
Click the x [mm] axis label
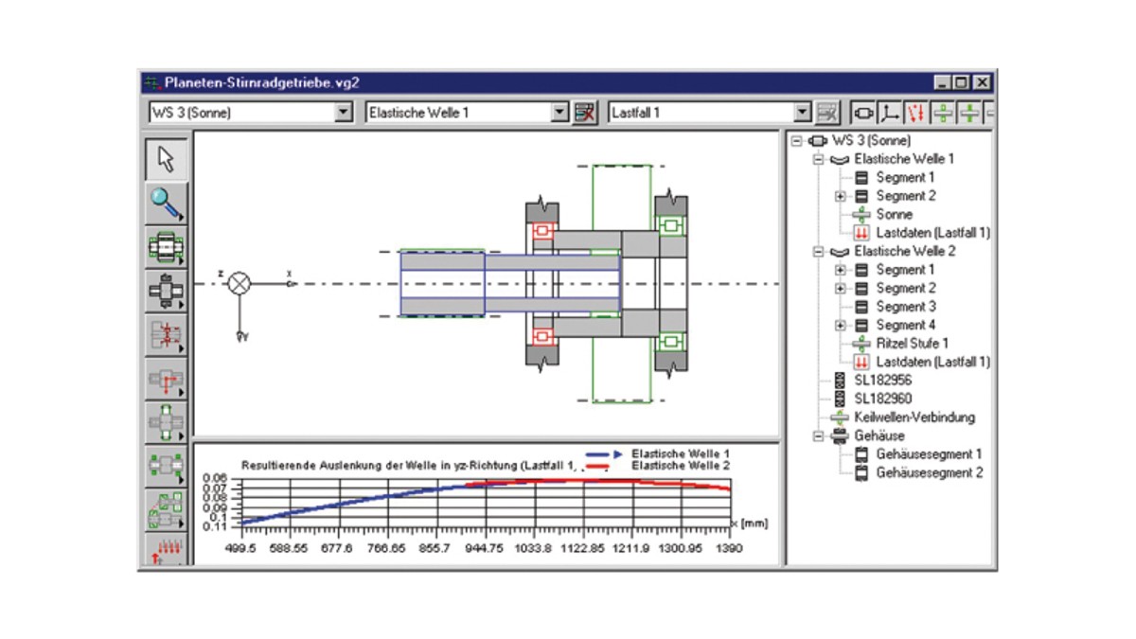751,523
